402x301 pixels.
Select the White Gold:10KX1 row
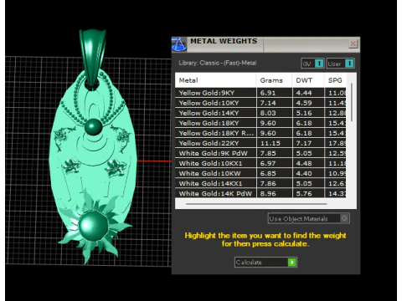[260, 163]
